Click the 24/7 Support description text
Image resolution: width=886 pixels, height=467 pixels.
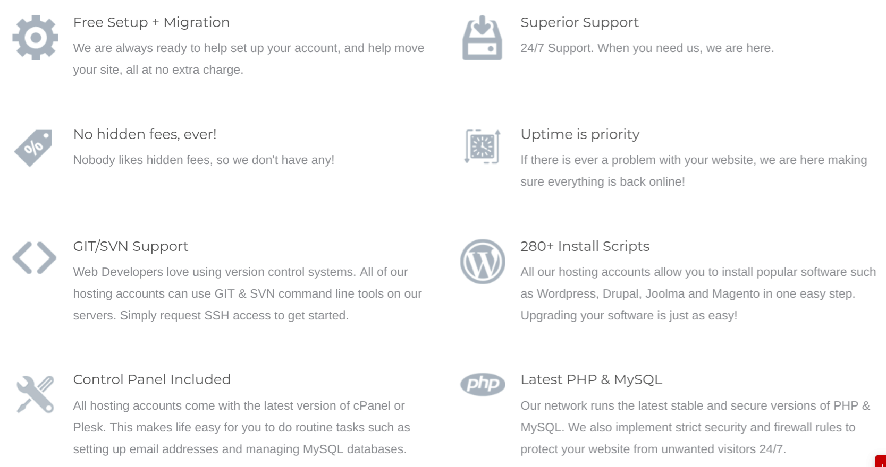[x=647, y=48]
